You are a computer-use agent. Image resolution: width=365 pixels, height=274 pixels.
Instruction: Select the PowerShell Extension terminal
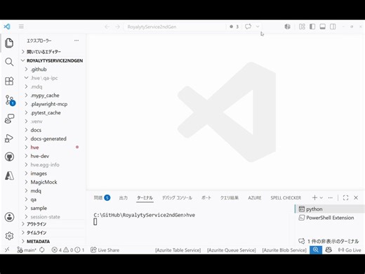(330, 218)
